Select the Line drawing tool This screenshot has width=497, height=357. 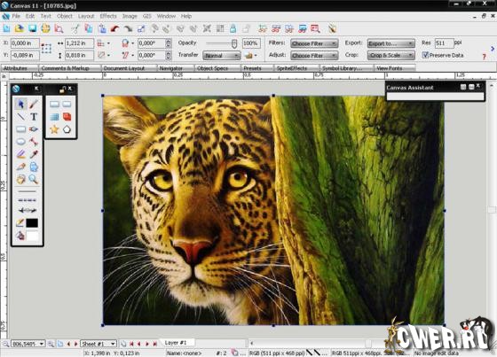[20, 117]
